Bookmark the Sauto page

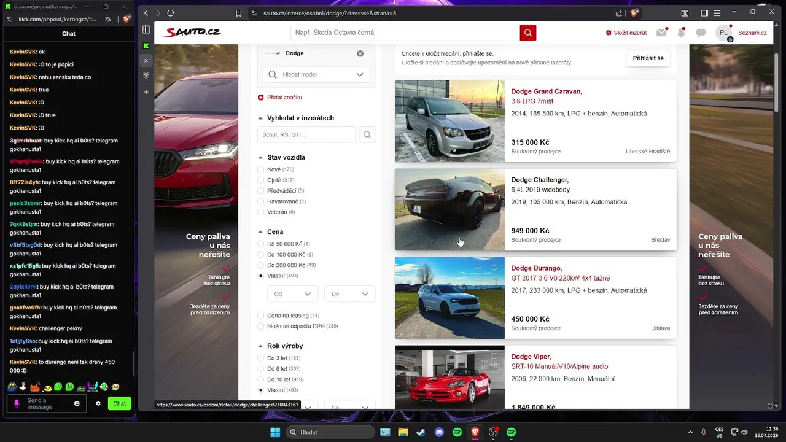coord(239,13)
